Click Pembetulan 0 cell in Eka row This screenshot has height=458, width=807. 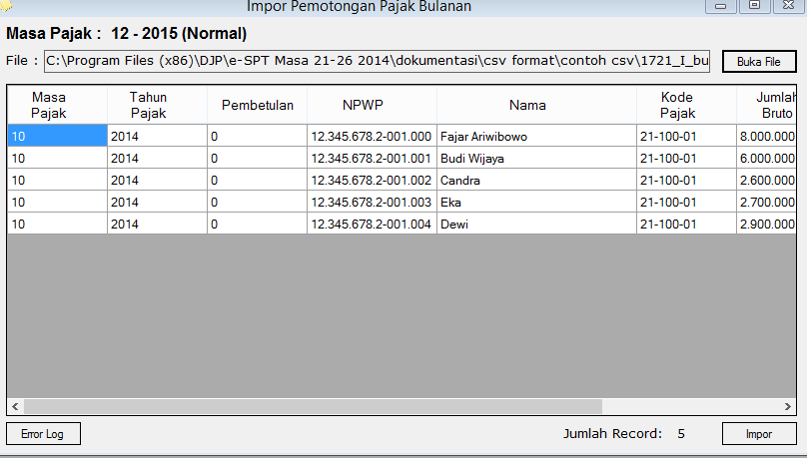258,202
